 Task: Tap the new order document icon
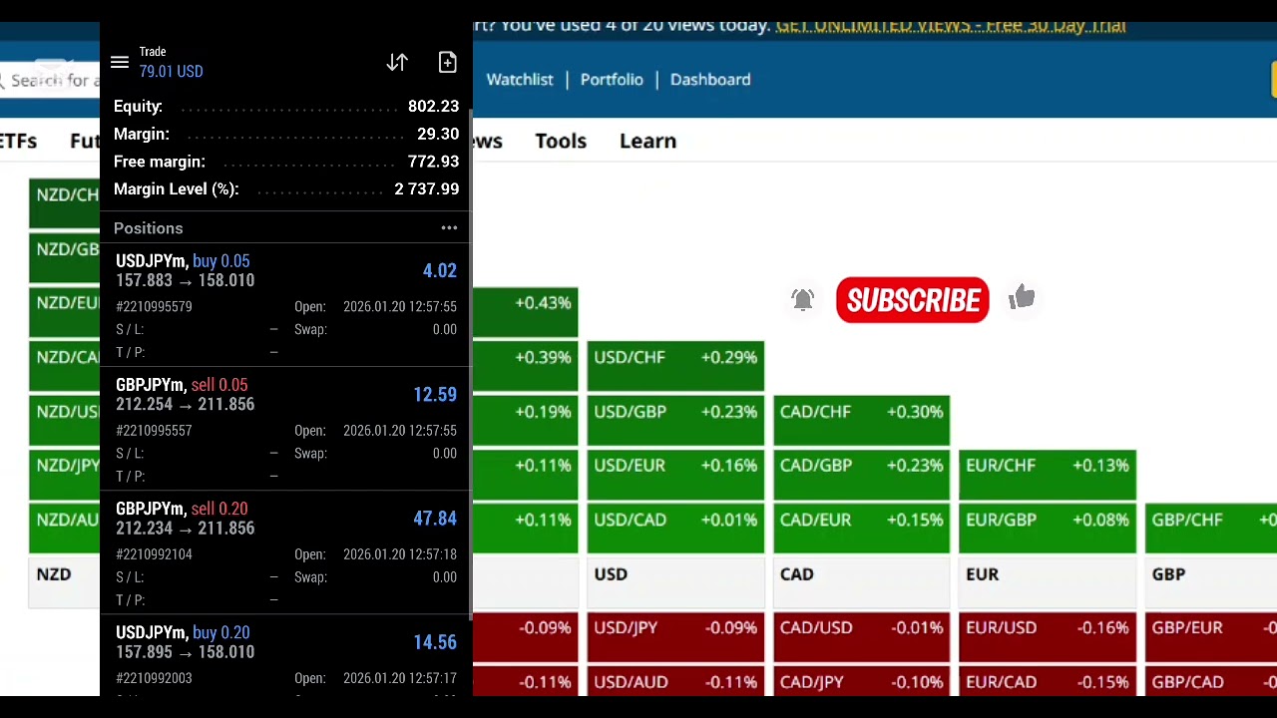pyautogui.click(x=447, y=63)
